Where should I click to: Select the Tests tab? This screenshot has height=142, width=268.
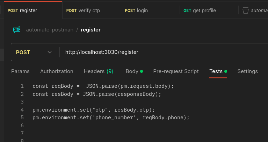(x=218, y=71)
